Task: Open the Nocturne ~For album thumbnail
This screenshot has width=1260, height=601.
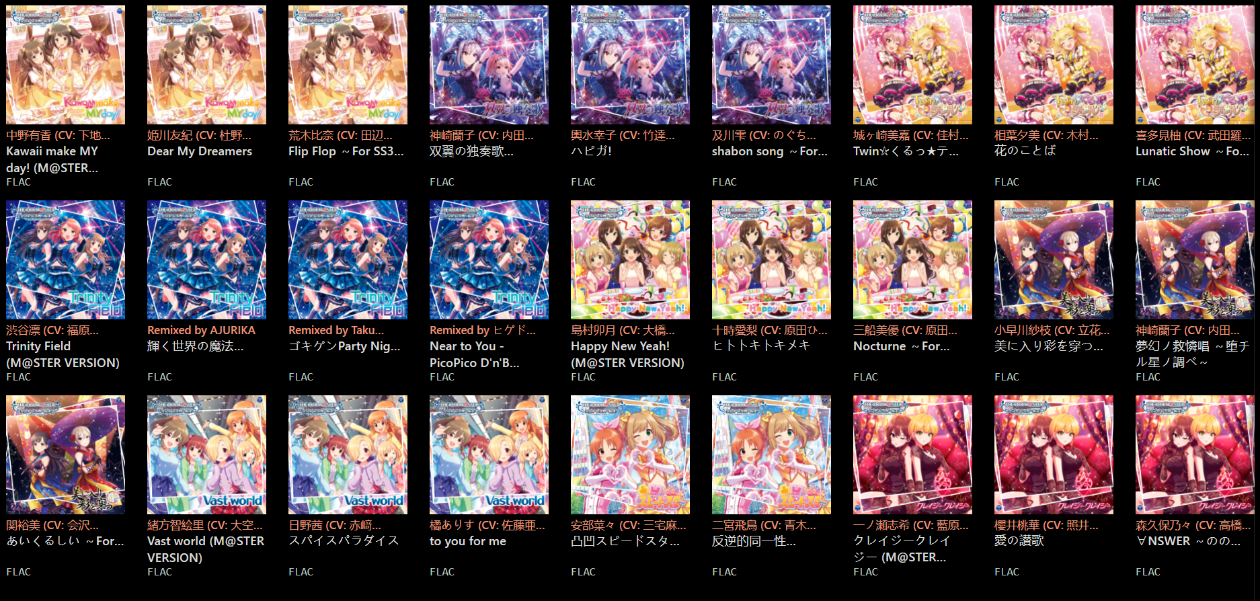Action: pos(912,259)
